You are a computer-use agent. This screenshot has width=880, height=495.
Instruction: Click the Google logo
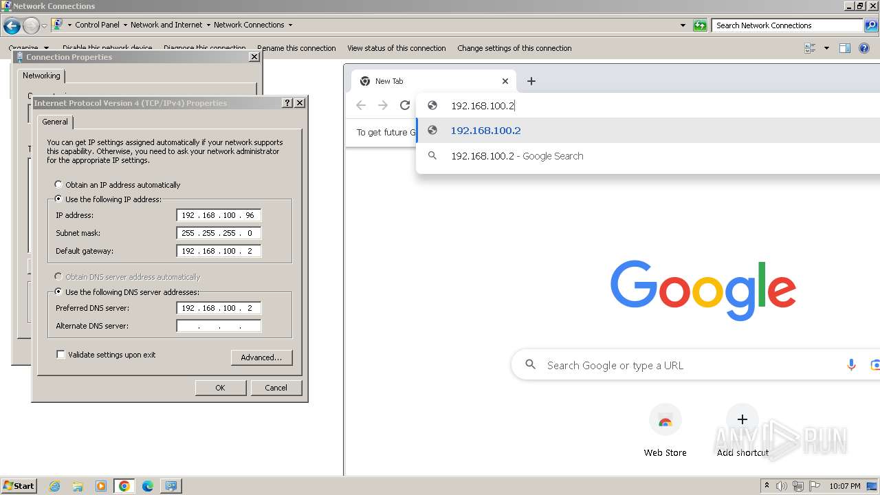[x=703, y=290]
